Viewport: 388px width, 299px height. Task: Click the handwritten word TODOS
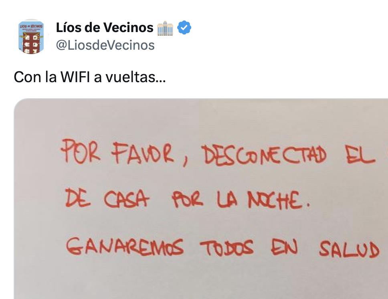[227, 248]
